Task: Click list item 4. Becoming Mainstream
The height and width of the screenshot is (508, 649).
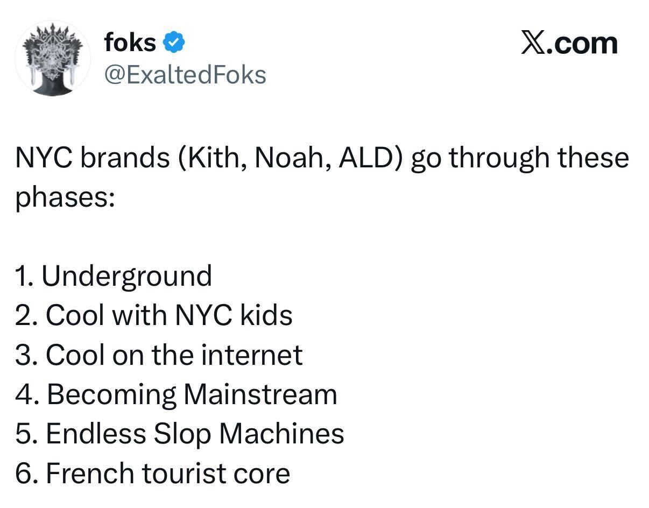Action: coord(176,395)
